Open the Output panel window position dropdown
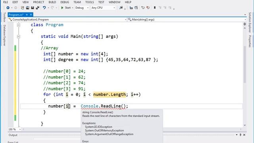 (237, 135)
